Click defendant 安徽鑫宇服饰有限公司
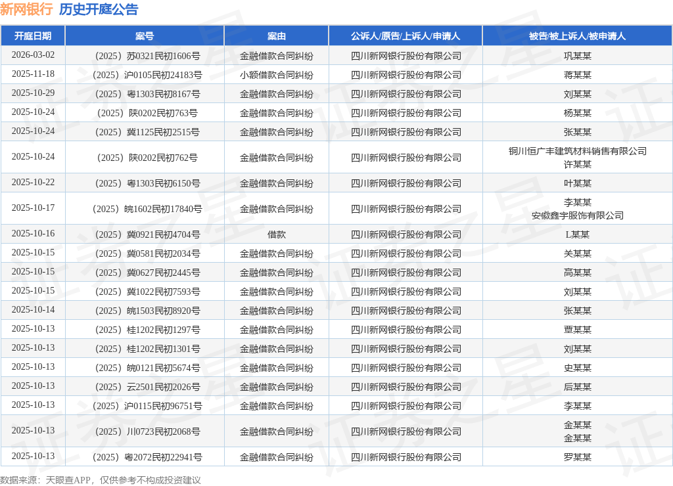 point(577,216)
